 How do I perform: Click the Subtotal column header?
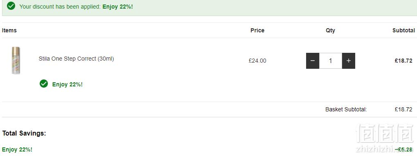[404, 30]
